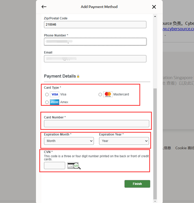The height and width of the screenshot is (203, 194).
Task: Click the Amex card logo
Action: (x=54, y=102)
